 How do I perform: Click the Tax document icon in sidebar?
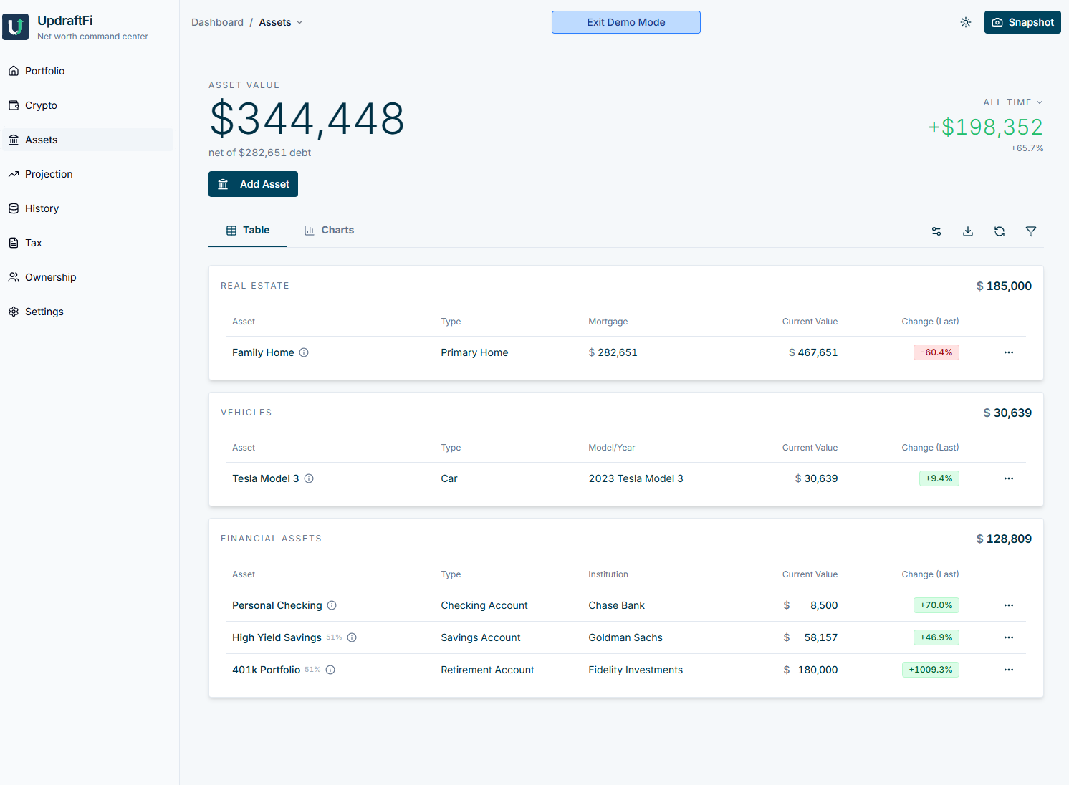(14, 243)
